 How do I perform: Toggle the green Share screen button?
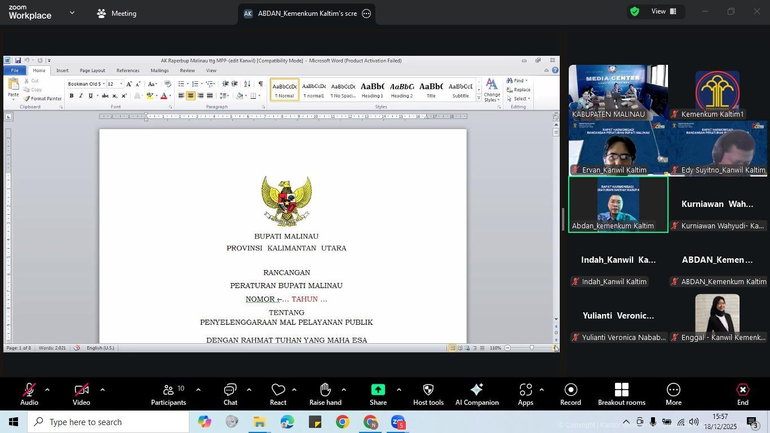(378, 394)
